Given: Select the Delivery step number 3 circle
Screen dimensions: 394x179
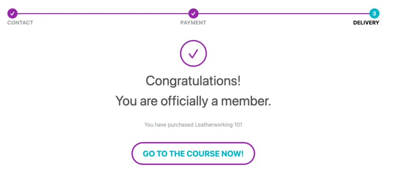Looking at the screenshot, I should pyautogui.click(x=374, y=13).
